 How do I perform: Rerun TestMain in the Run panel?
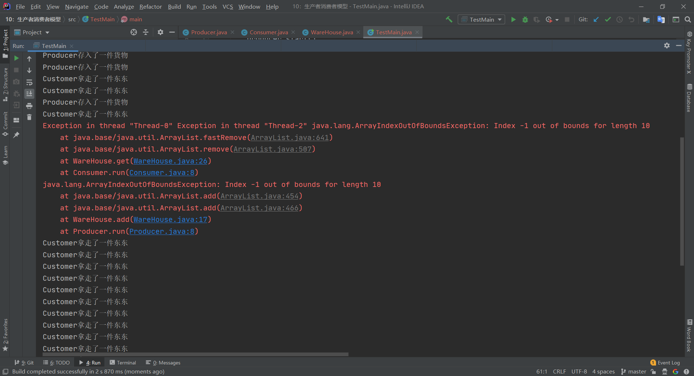[x=16, y=58]
